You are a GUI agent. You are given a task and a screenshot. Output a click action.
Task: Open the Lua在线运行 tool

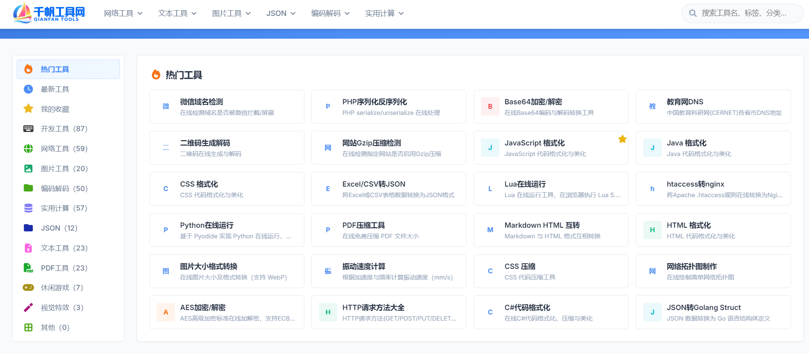[x=551, y=189]
